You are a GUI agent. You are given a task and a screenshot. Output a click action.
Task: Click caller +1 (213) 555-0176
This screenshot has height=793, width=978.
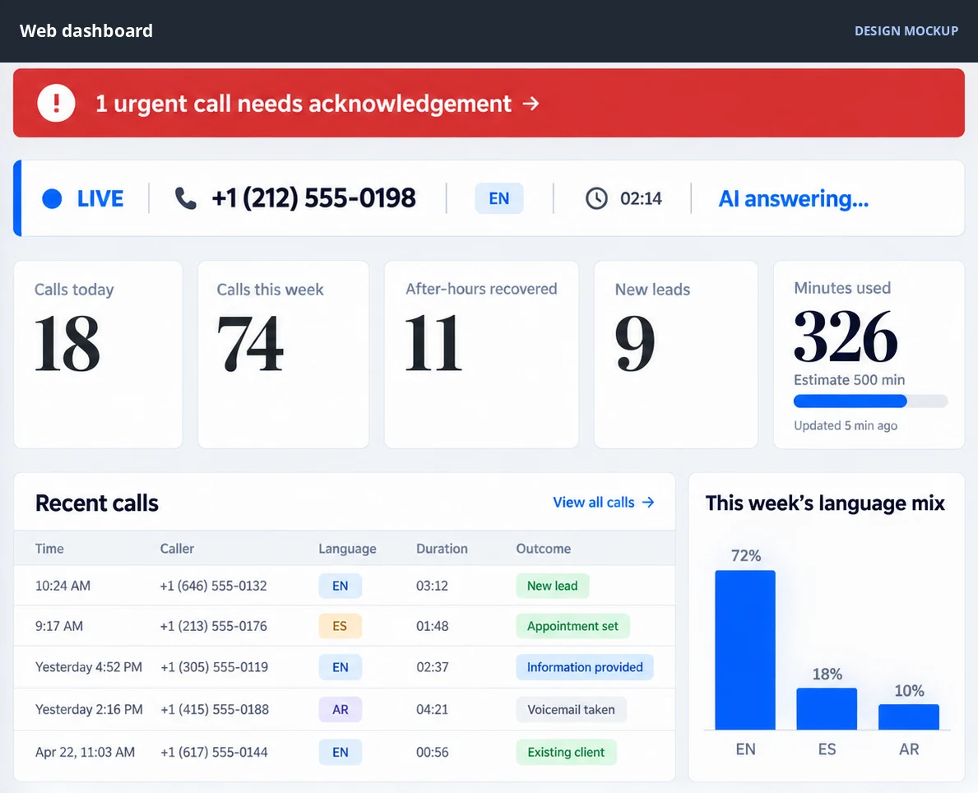click(213, 626)
